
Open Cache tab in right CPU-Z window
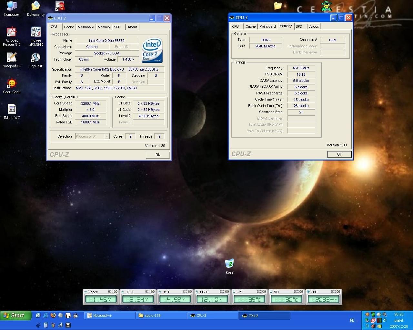(250, 26)
